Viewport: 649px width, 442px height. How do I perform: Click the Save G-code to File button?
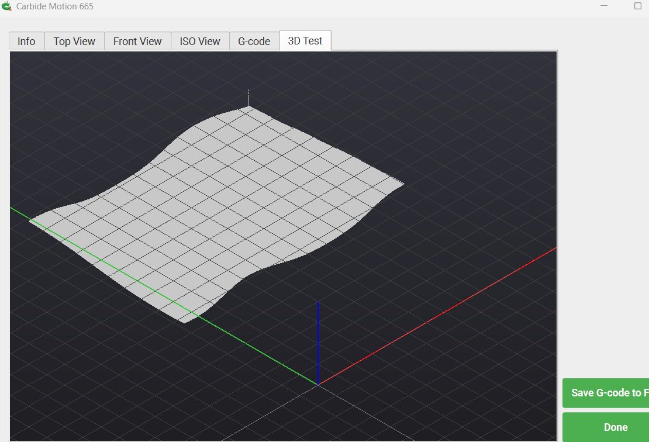606,393
